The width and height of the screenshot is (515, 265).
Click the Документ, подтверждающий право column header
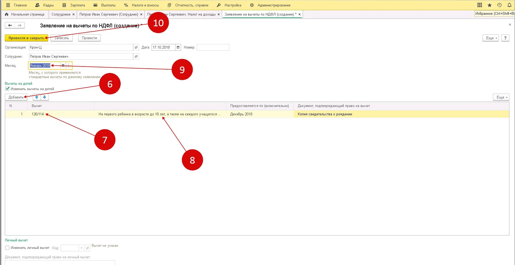[401, 106]
